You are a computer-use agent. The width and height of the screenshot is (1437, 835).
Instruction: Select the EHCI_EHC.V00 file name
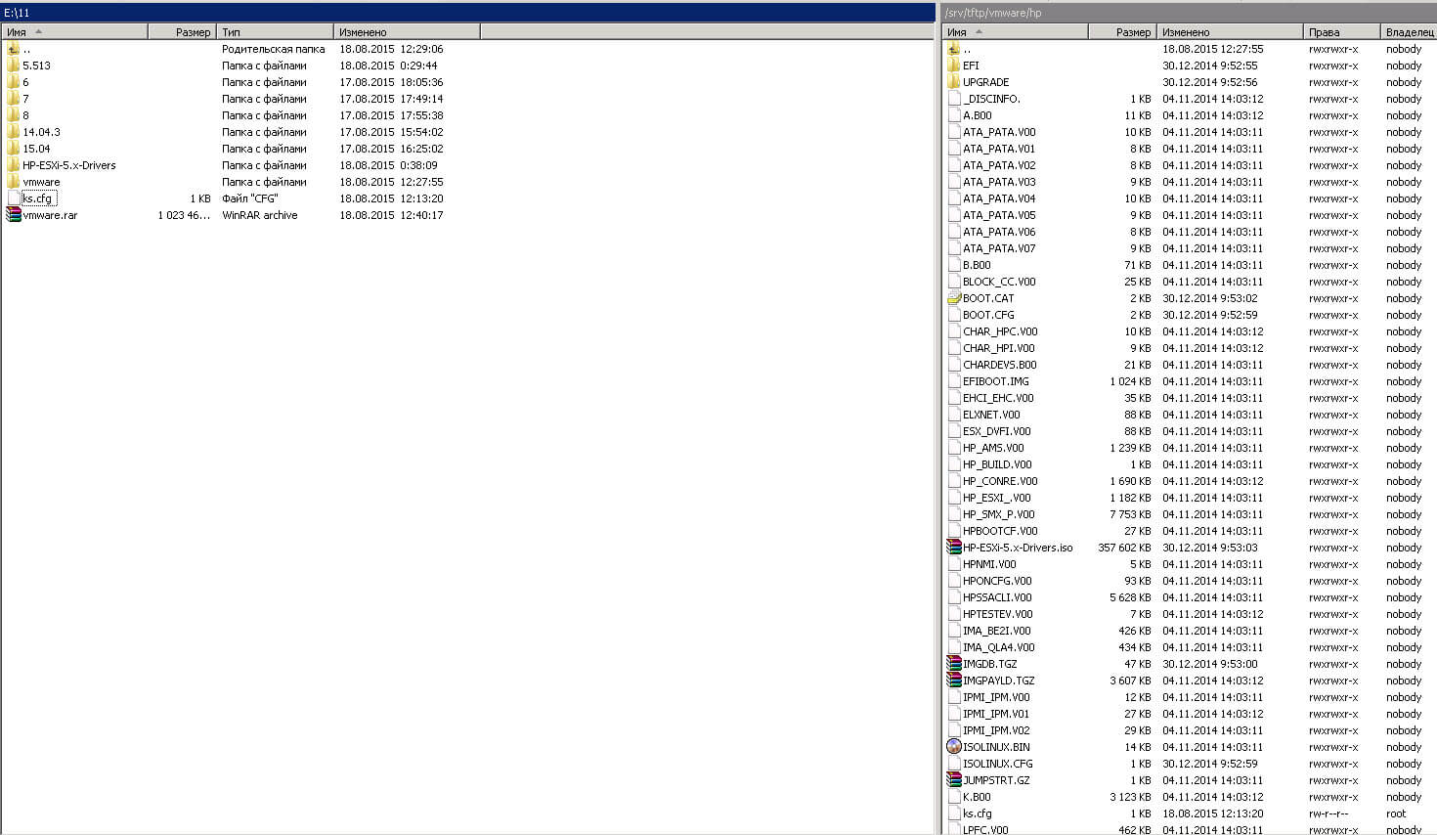coord(998,398)
